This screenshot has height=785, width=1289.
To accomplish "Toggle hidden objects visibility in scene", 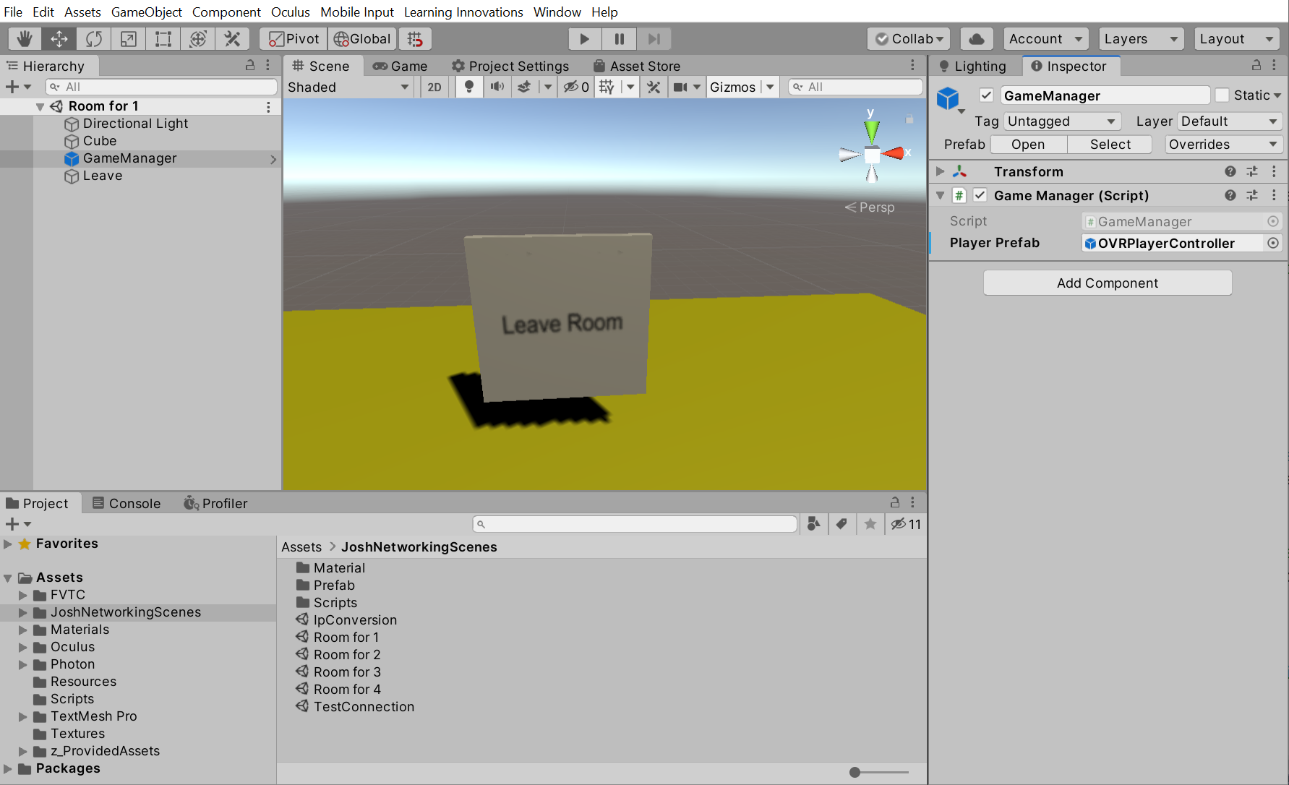I will (576, 87).
